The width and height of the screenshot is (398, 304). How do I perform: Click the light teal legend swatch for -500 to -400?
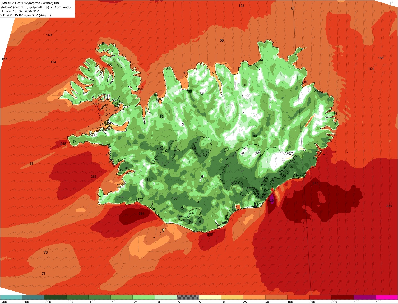pos(11,297)
